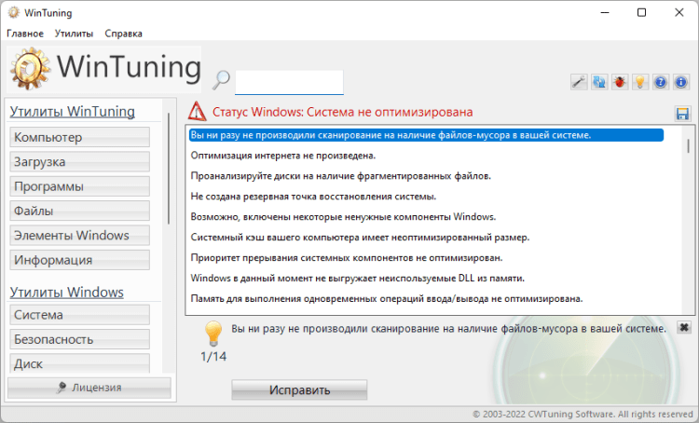Click the Утилиты WinTuning heading link
The image size is (699, 423).
click(72, 112)
